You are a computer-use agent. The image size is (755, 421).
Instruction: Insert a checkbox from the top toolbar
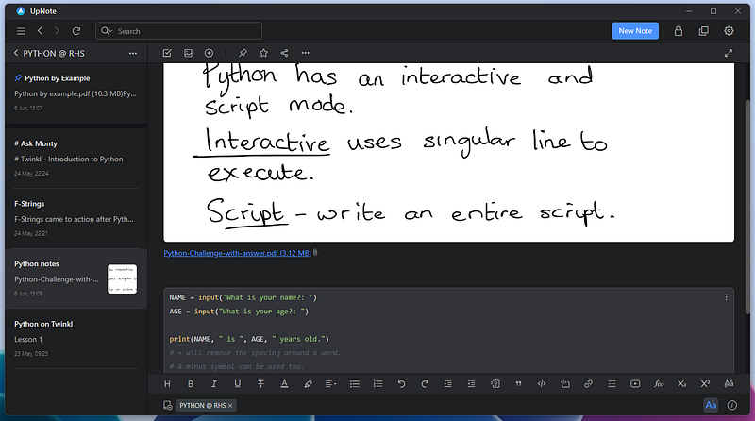point(167,54)
